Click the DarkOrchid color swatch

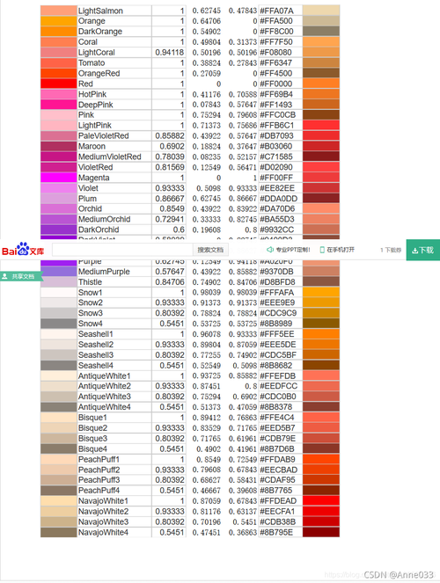59,230
